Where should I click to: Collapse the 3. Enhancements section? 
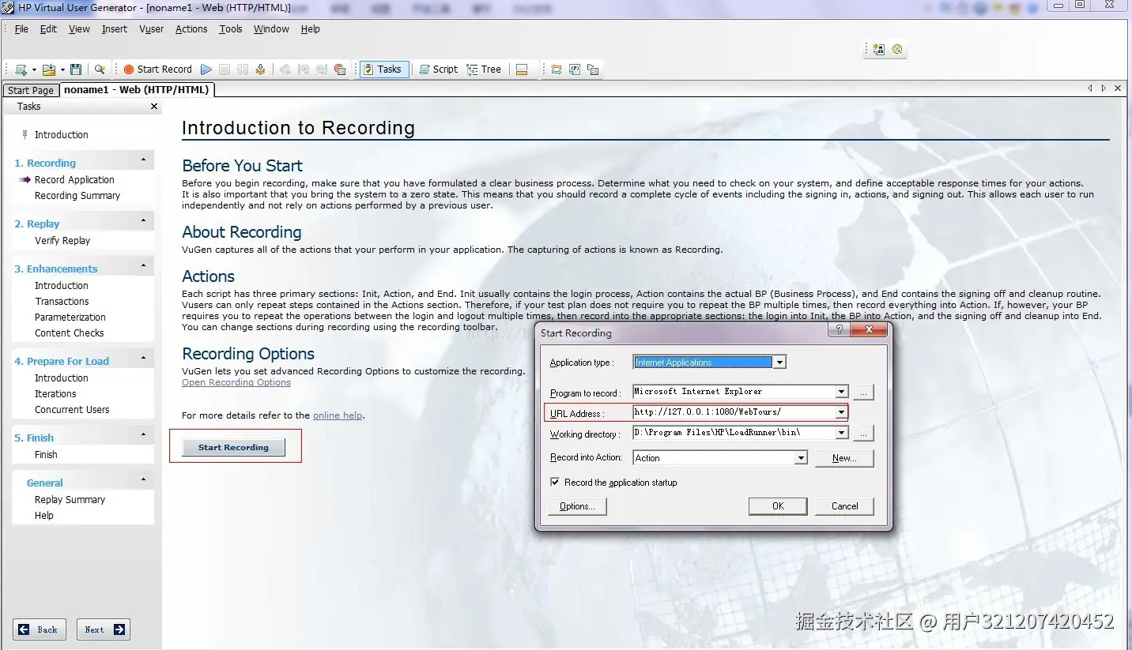click(143, 266)
